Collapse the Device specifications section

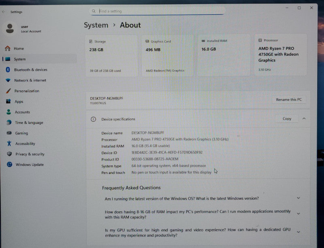tap(304, 119)
